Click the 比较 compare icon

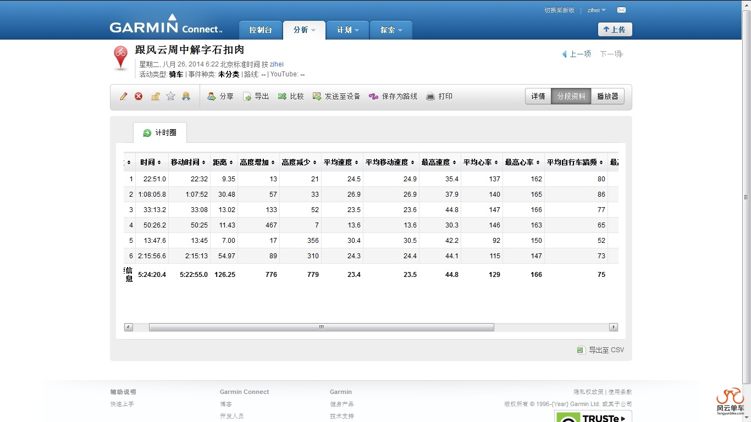coord(290,96)
